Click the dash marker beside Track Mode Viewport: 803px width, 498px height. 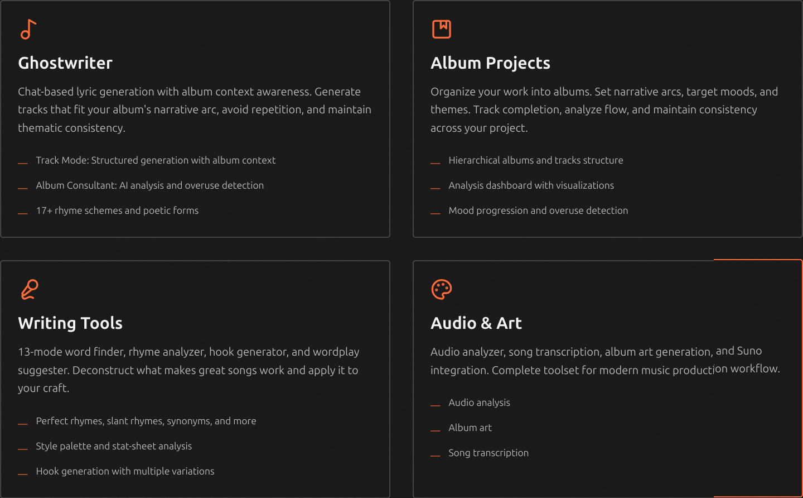click(x=23, y=162)
